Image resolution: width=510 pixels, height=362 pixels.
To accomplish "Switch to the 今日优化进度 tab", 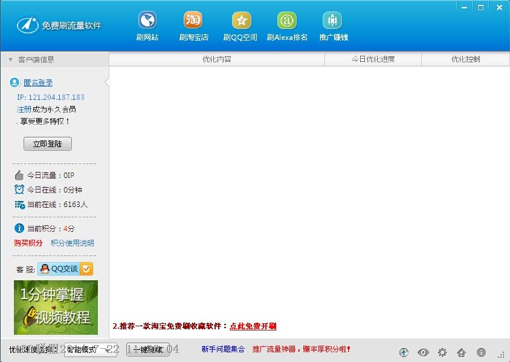I will [x=373, y=59].
